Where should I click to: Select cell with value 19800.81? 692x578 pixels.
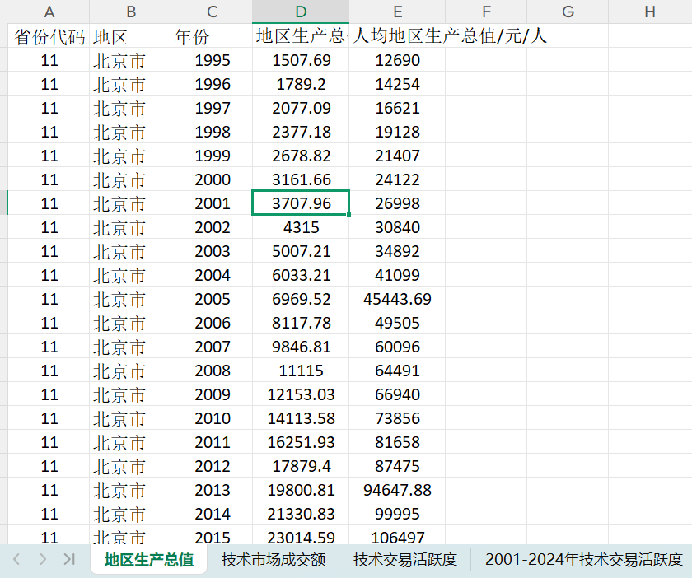click(x=301, y=489)
